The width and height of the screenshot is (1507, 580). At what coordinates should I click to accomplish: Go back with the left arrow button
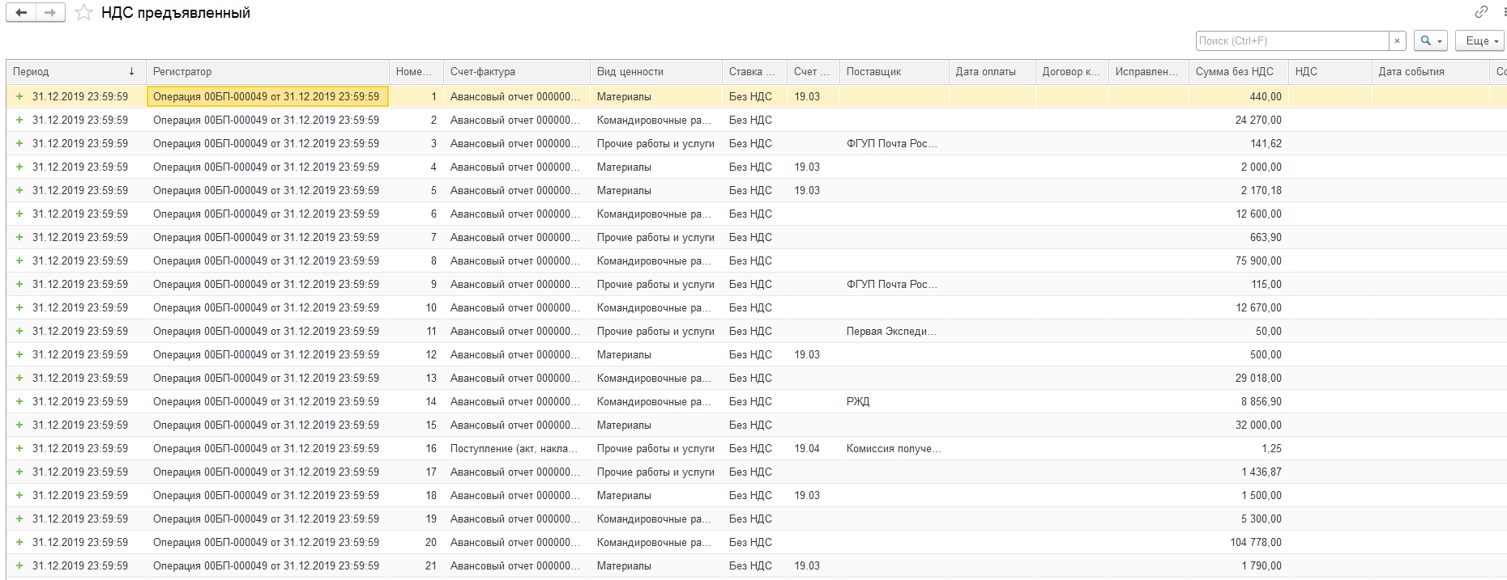click(21, 13)
